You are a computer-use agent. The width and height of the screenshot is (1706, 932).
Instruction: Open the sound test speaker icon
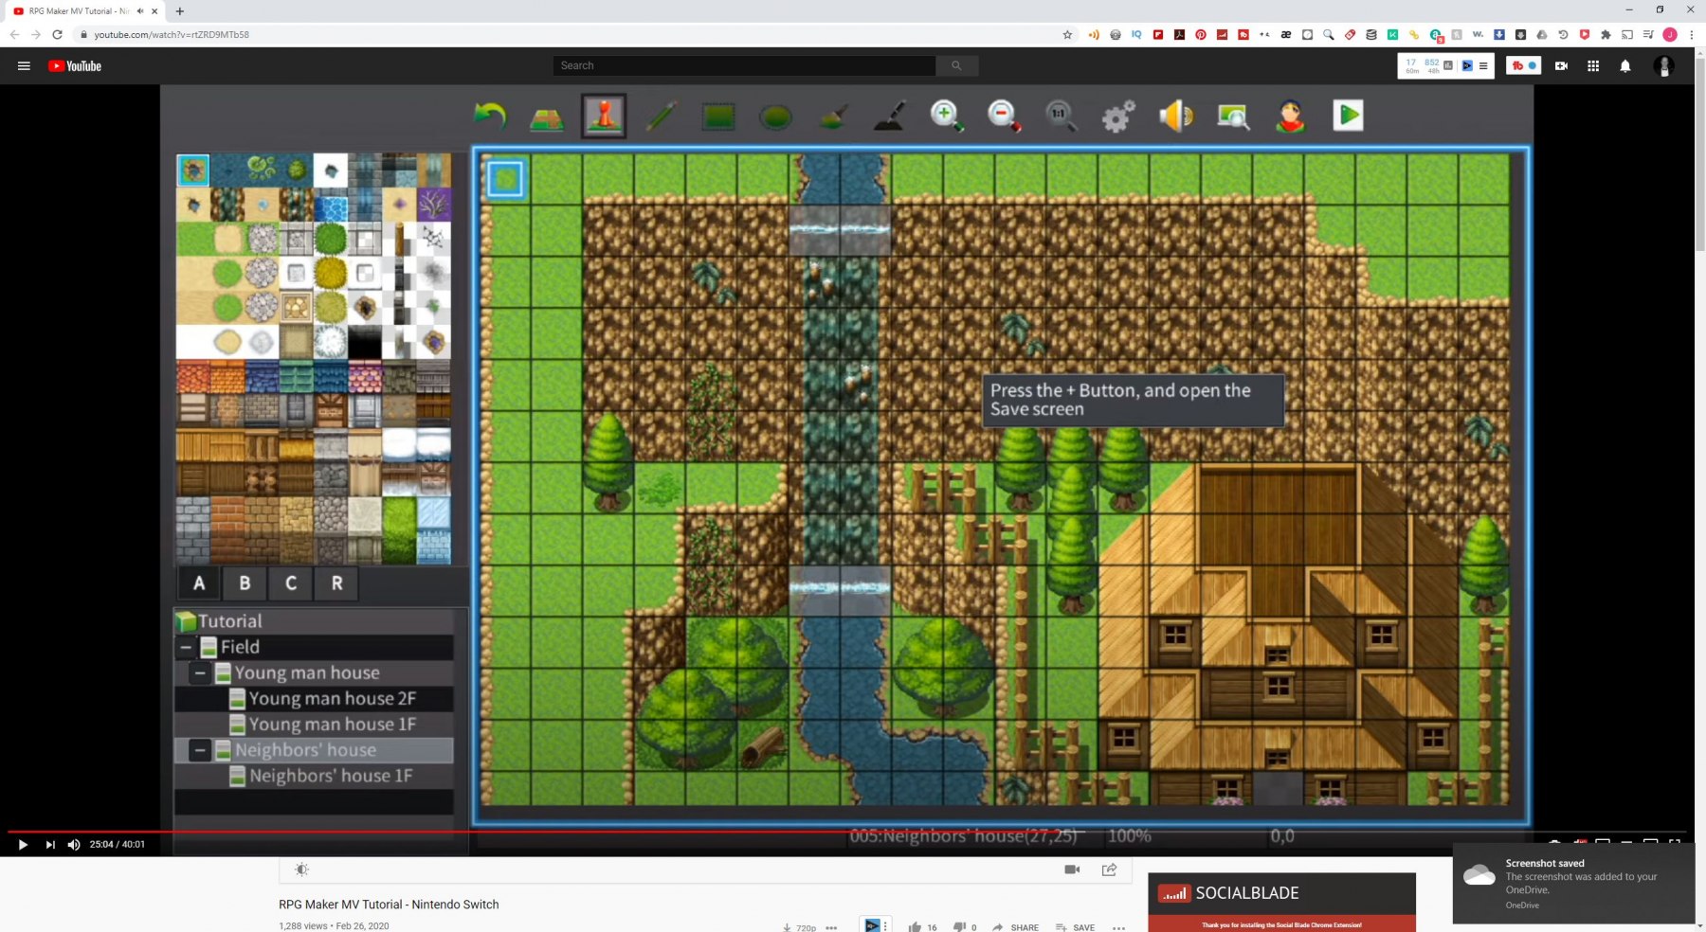point(1176,116)
